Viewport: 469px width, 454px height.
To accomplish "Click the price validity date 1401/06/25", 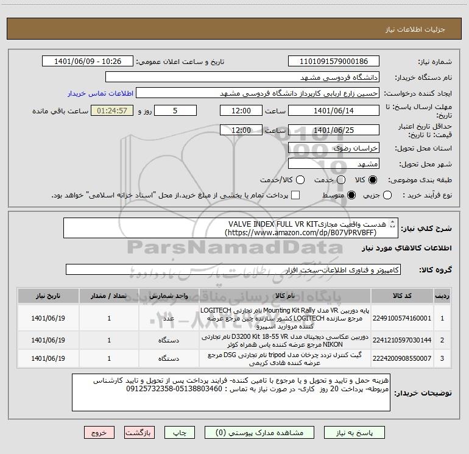I will (334, 130).
